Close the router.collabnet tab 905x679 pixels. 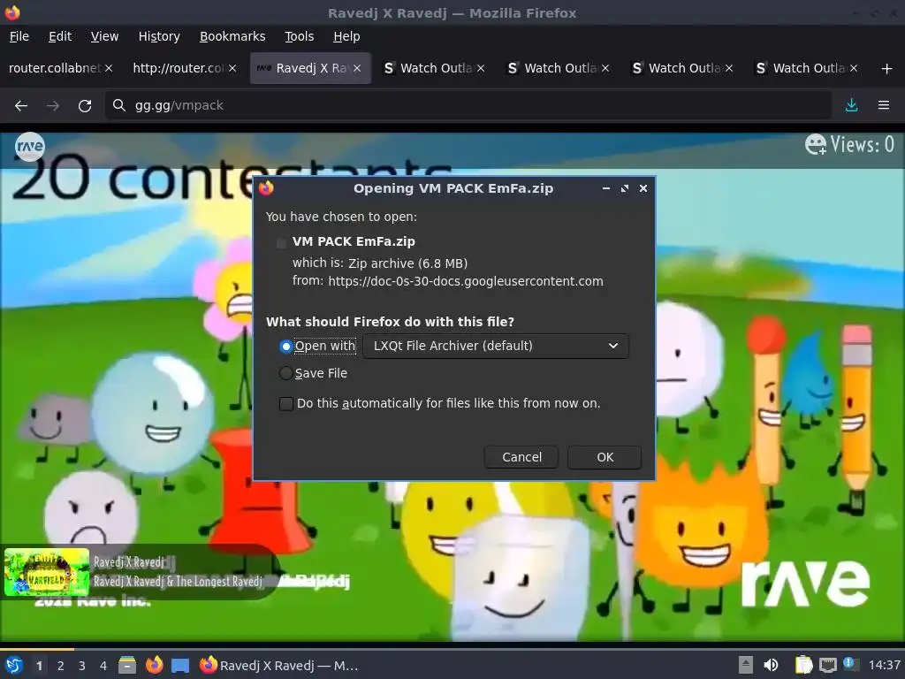109,68
